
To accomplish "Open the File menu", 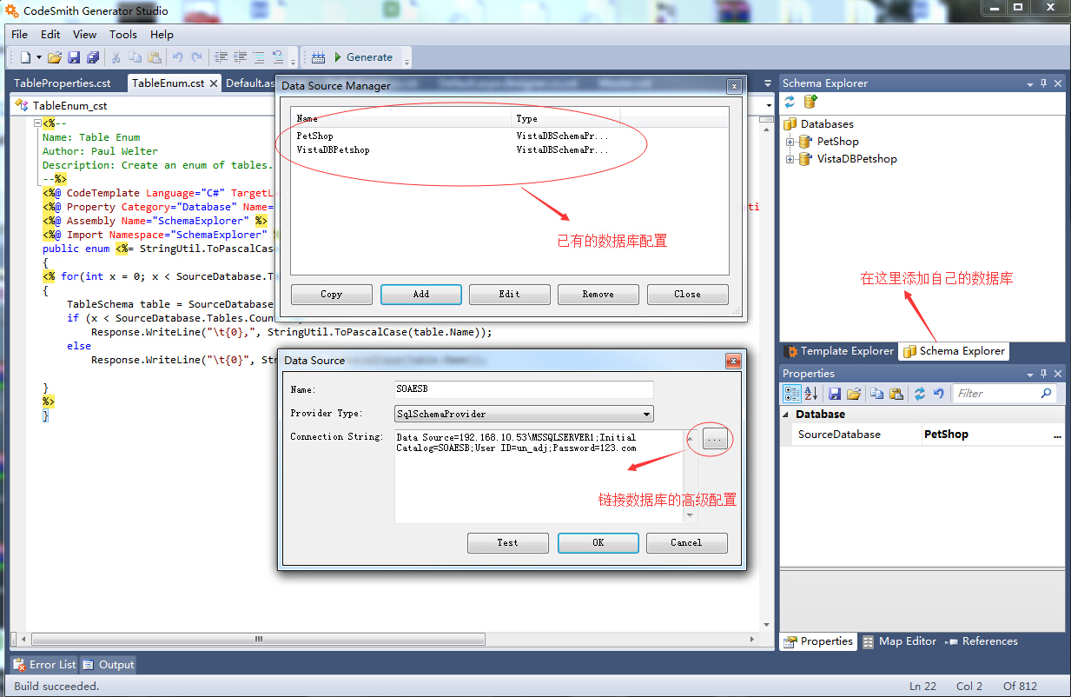I will point(19,35).
